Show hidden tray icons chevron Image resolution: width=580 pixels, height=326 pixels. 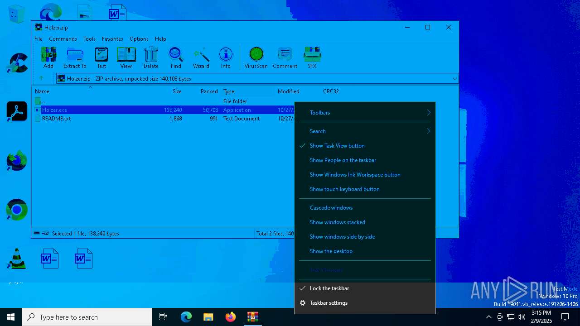[488, 317]
